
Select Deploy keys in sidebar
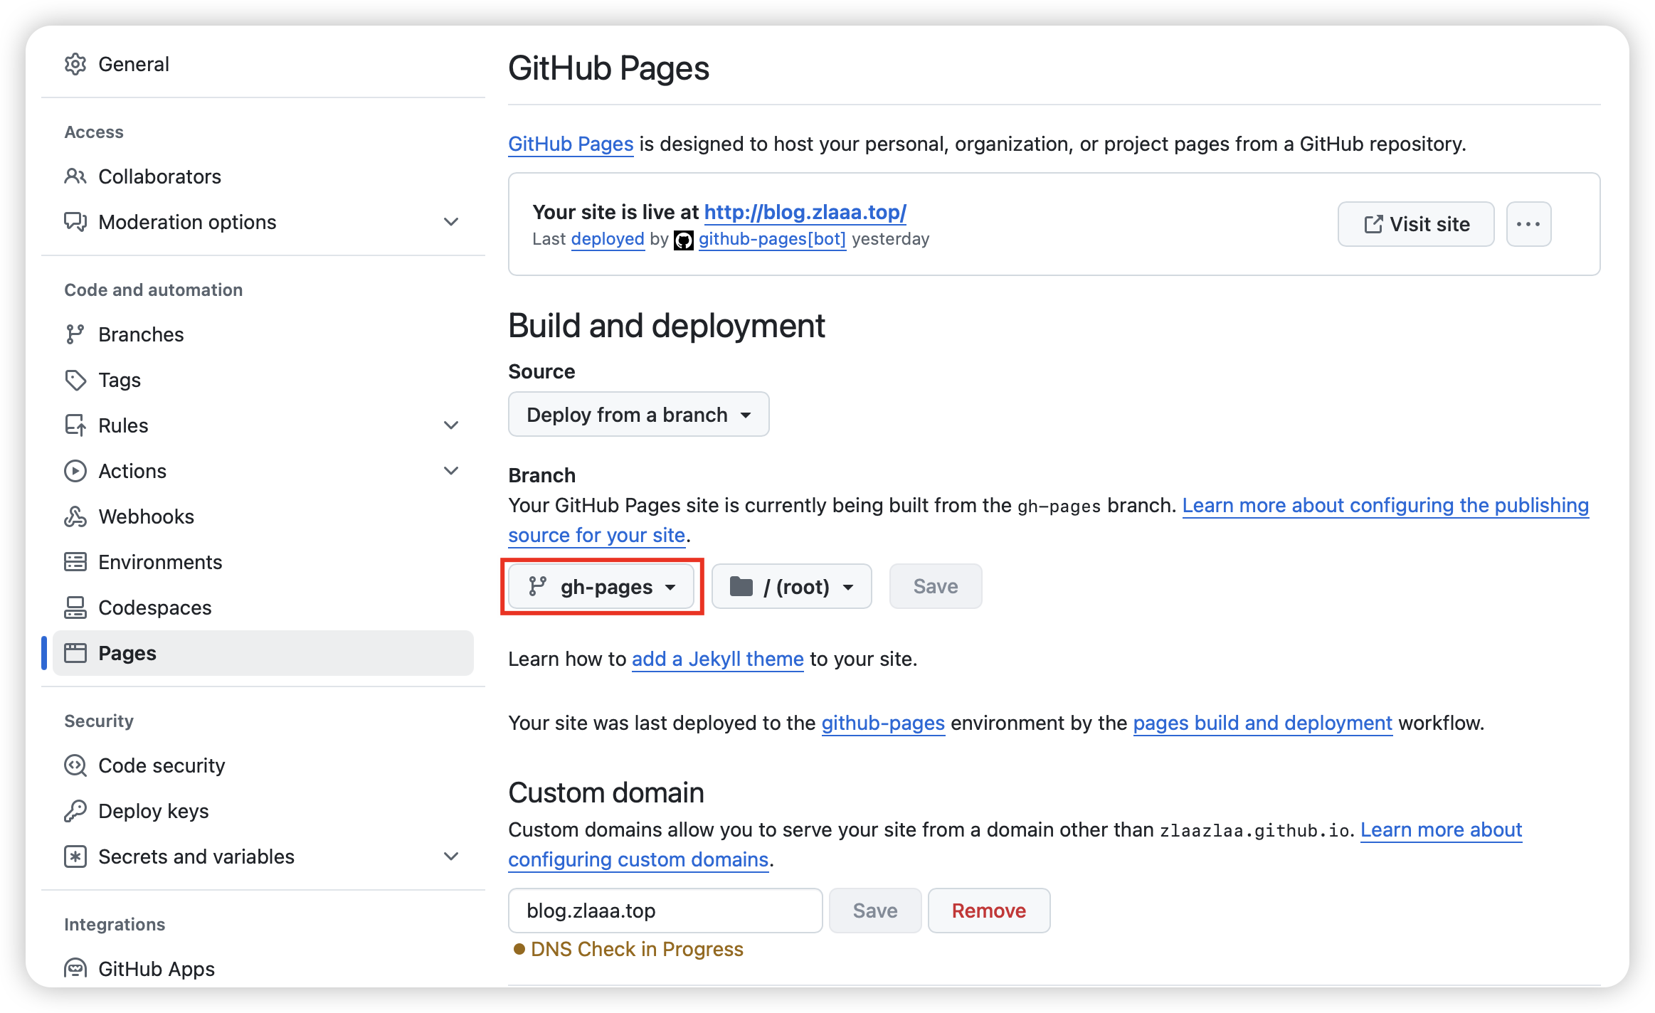tap(263, 811)
